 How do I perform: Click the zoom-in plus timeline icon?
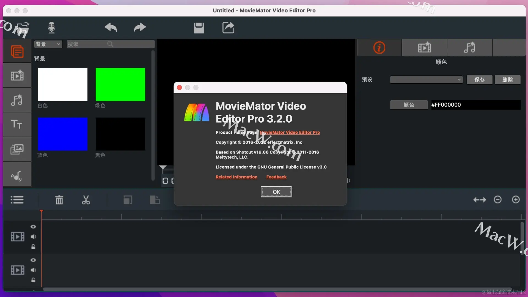516,200
